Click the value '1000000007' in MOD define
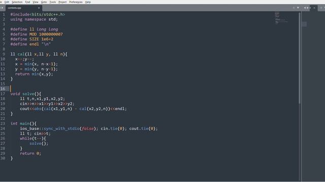This screenshot has width=325, height=182. tap(51, 34)
